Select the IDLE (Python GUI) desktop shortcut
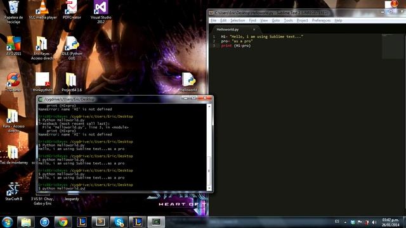This screenshot has height=228, width=406. tap(72, 48)
